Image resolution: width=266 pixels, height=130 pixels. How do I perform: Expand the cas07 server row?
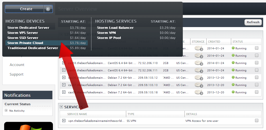pos(64,85)
